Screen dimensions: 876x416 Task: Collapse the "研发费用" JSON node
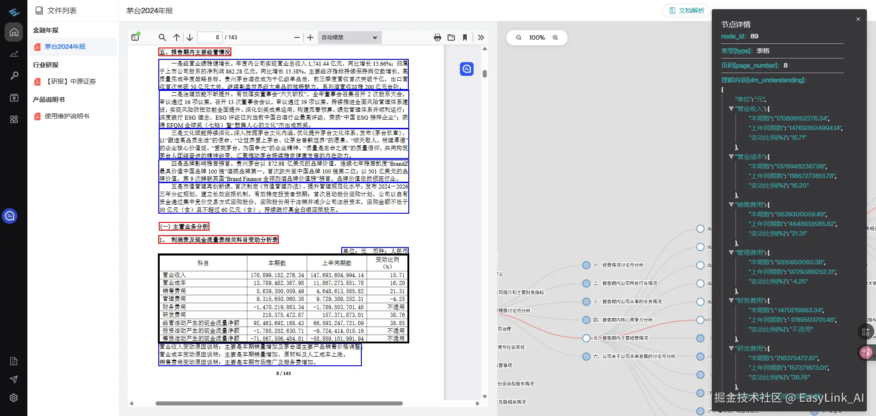[x=731, y=348]
